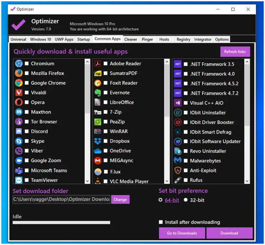265x245 pixels.
Task: Click the Evernote elephant icon
Action: click(x=98, y=93)
